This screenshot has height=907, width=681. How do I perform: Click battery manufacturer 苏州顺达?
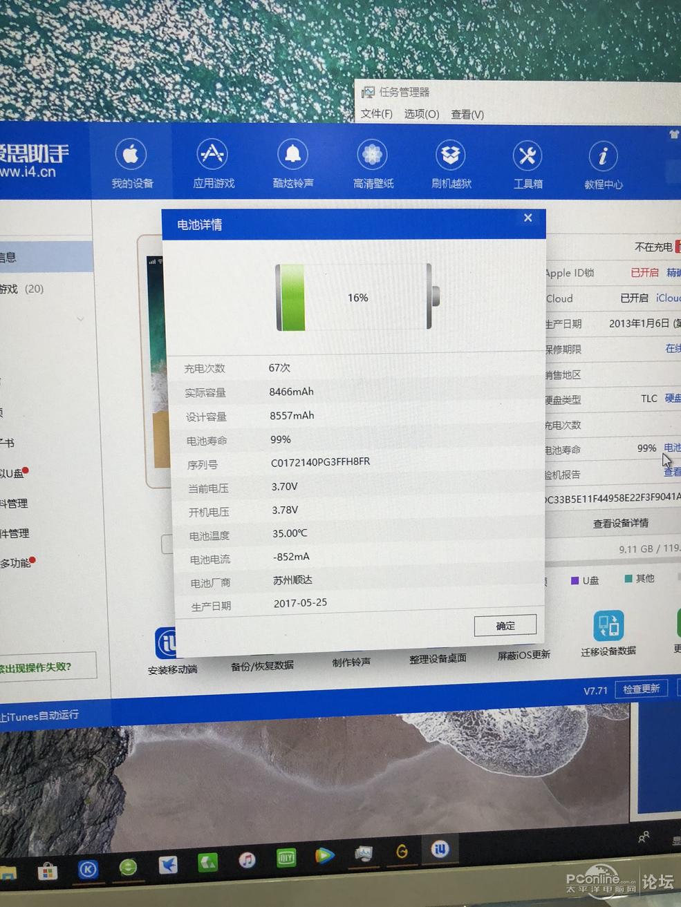click(292, 580)
